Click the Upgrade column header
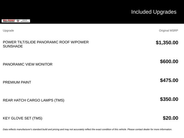Viewport: 184px width, 138px height. tap(8, 30)
